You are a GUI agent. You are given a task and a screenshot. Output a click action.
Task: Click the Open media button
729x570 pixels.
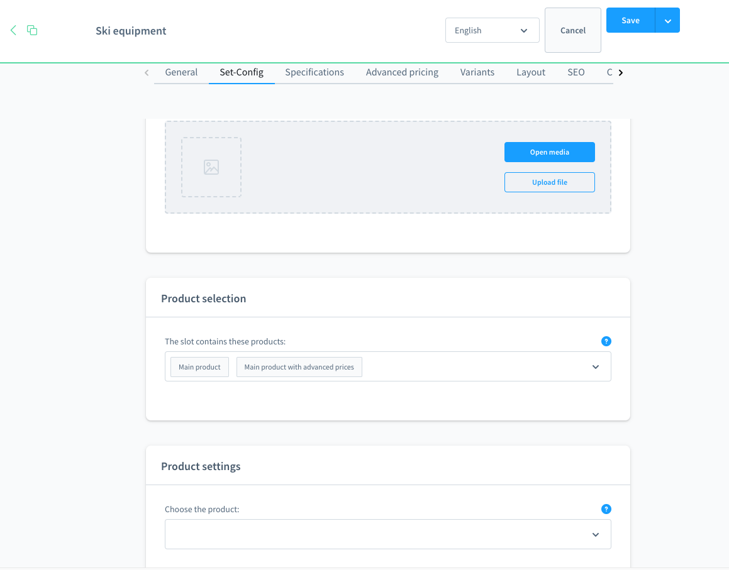pyautogui.click(x=550, y=152)
